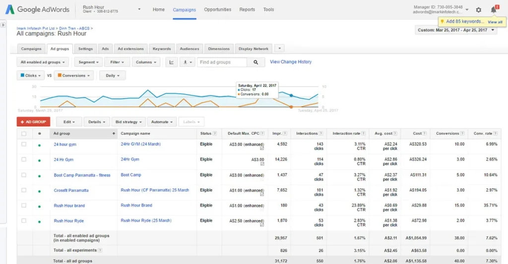
Task: Click the Conversions column help icon
Action: (462, 133)
